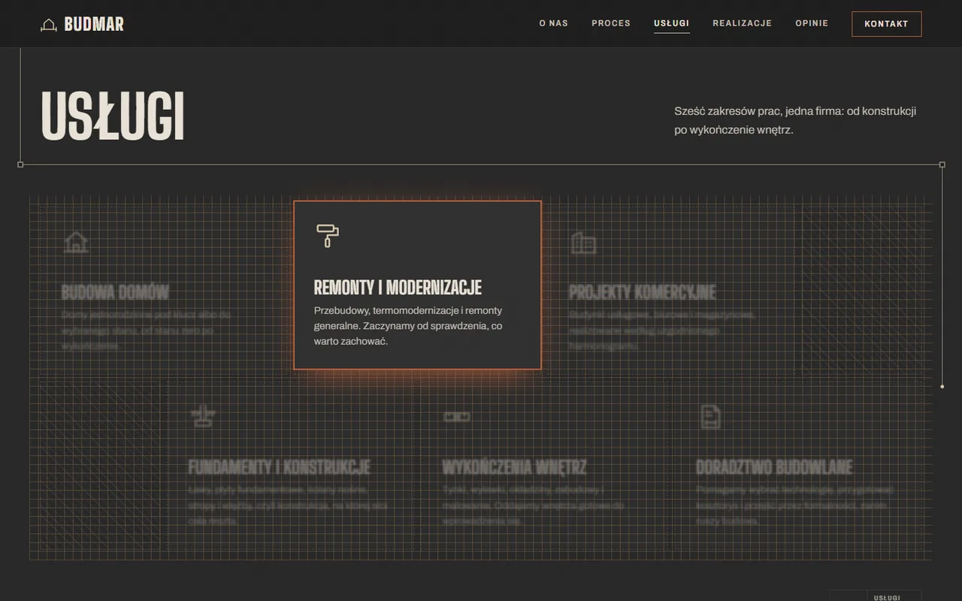962x601 pixels.
Task: Open the O NAS menu item
Action: pos(553,23)
